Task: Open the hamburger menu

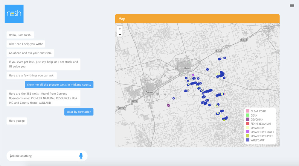Action: point(292,6)
